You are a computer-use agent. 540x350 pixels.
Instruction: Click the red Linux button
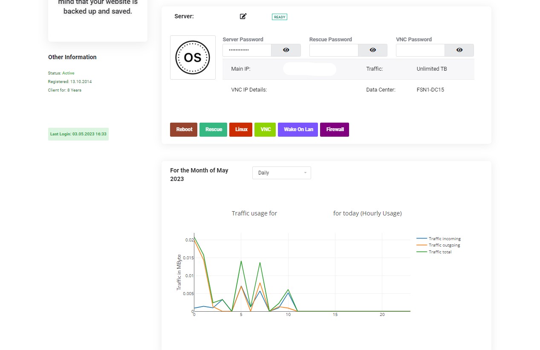click(x=241, y=129)
